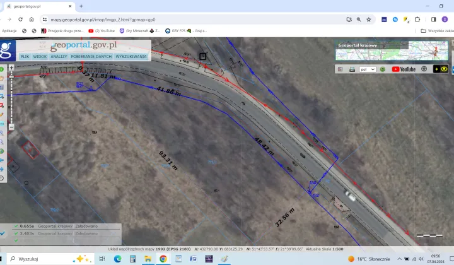Viewport: 454px width, 265px height.
Task: Click the zoom out minus button on map
Action: [11, 126]
